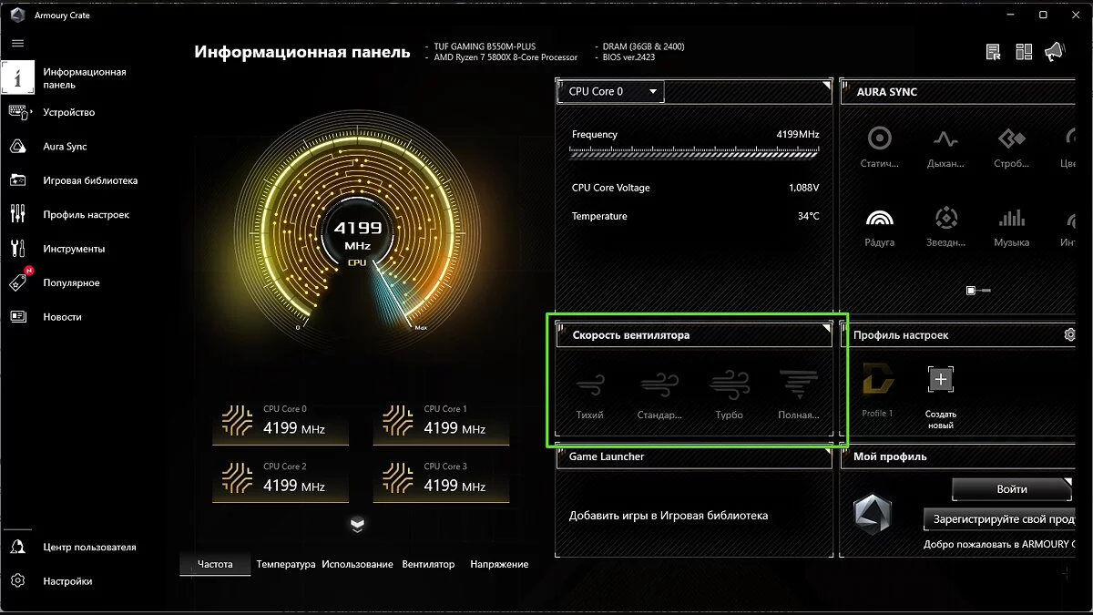Open the hamburger menu
The width and height of the screenshot is (1093, 615).
click(x=17, y=43)
